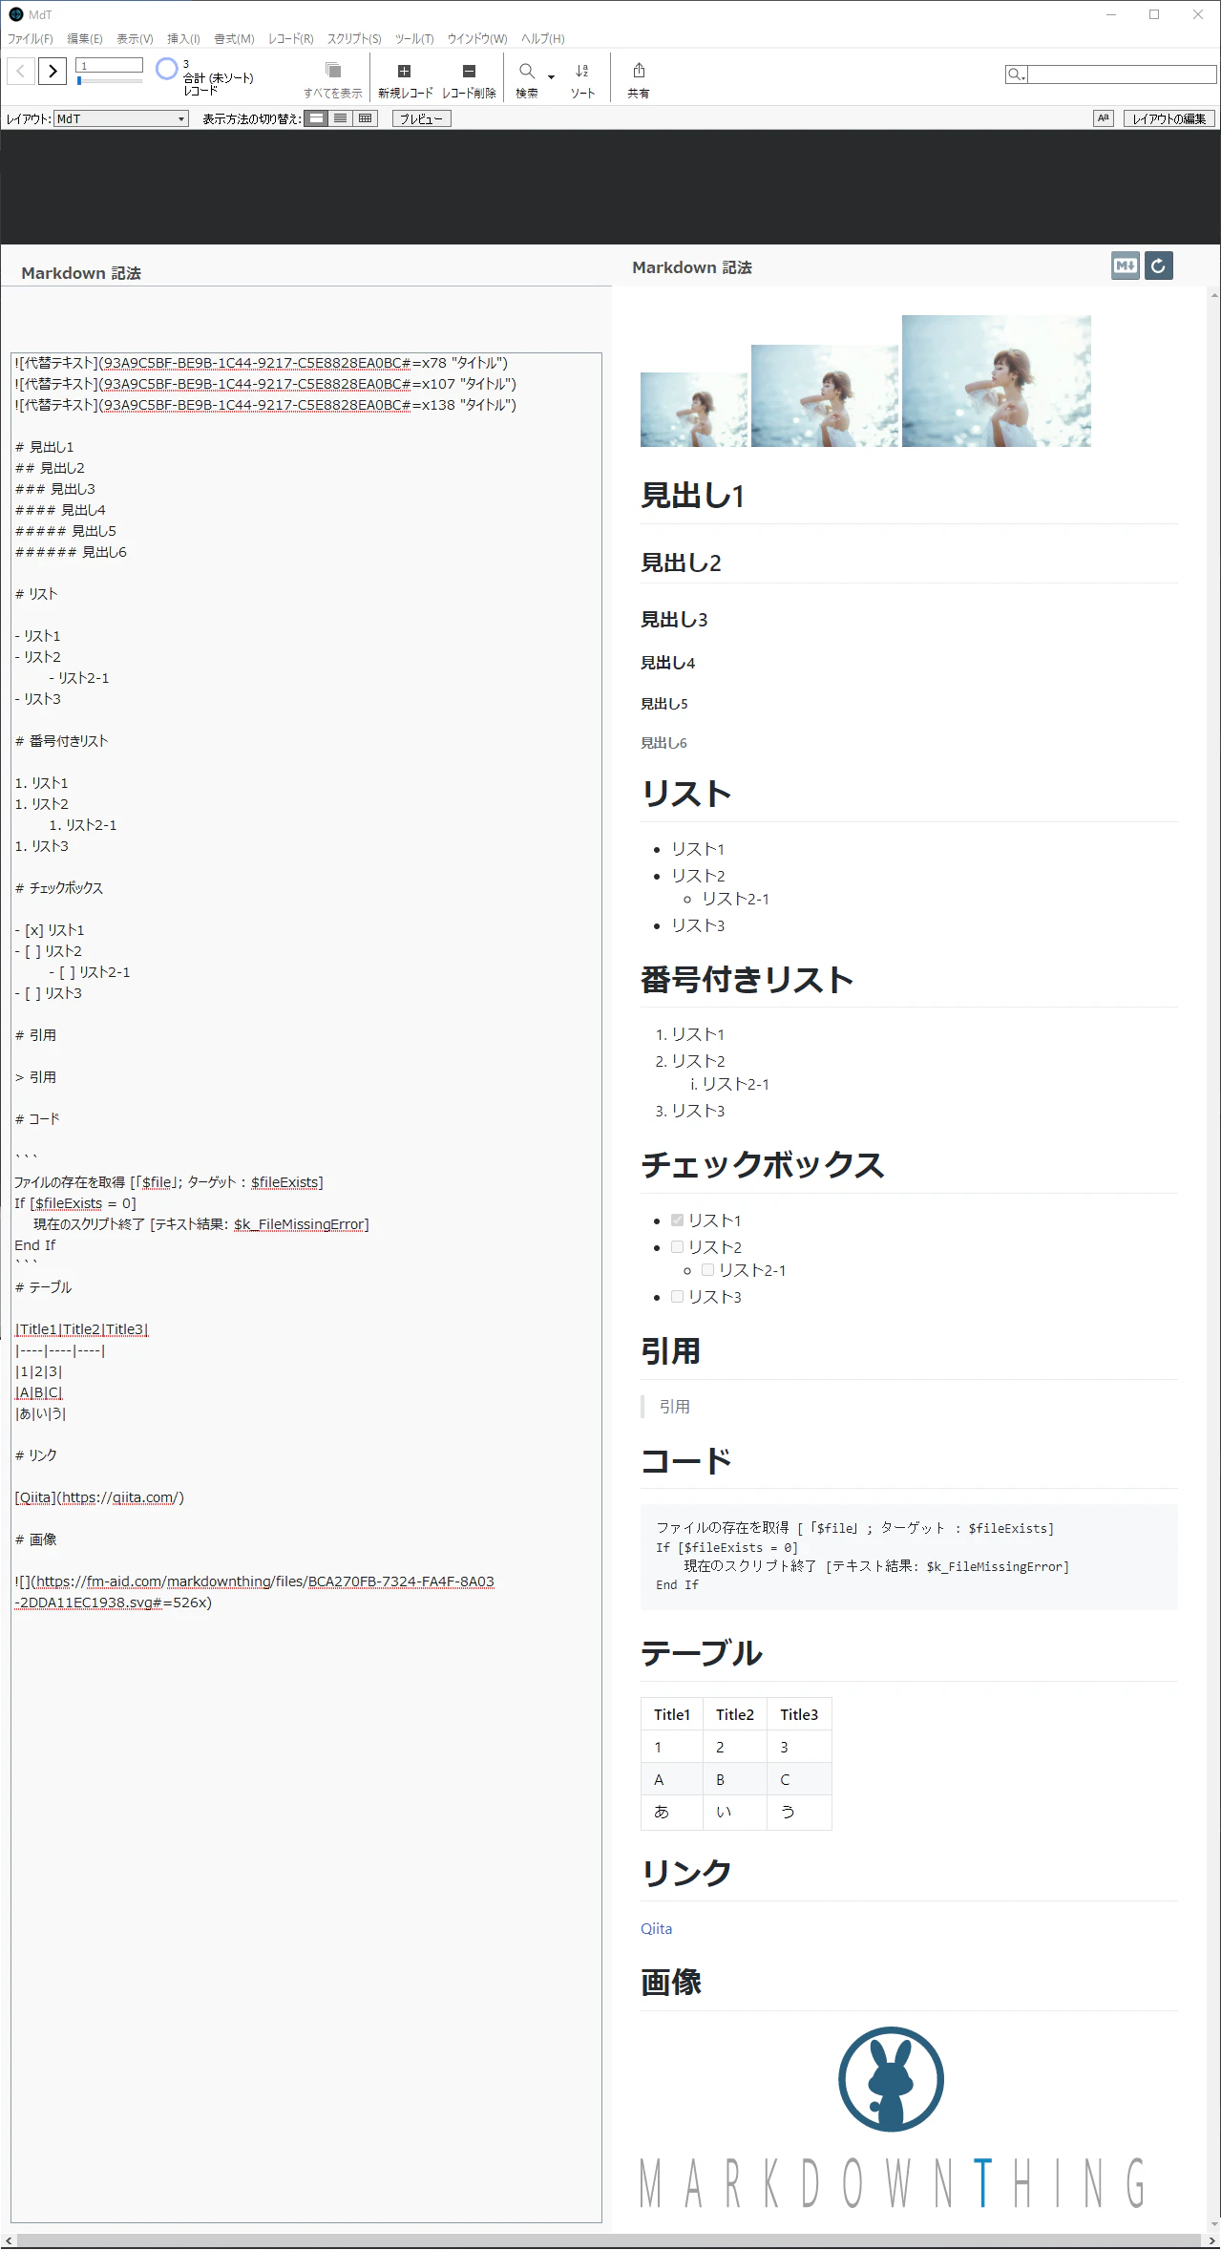Click the MdT app icon in title bar
Screen dimensions: 1221x2250
pos(15,14)
